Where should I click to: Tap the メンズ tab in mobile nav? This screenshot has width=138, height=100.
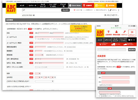pyautogui.click(x=100, y=40)
